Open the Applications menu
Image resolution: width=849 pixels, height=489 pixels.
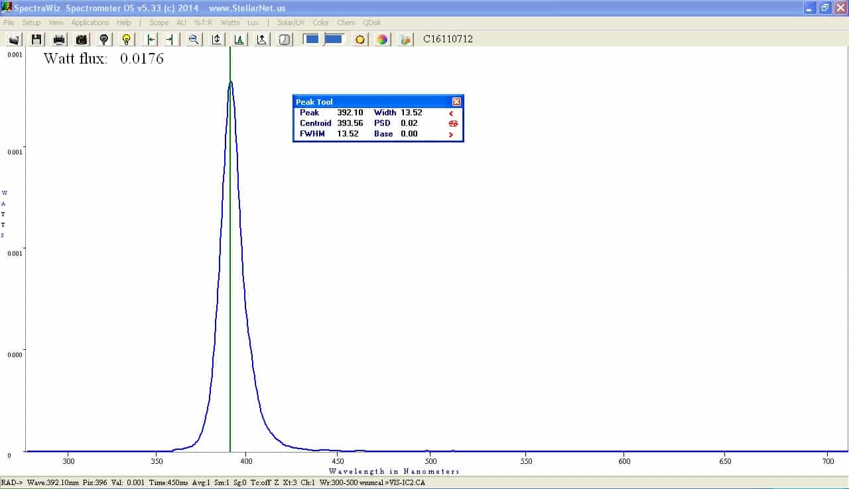pos(90,23)
